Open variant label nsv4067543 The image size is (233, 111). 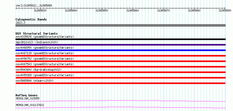click(45, 64)
